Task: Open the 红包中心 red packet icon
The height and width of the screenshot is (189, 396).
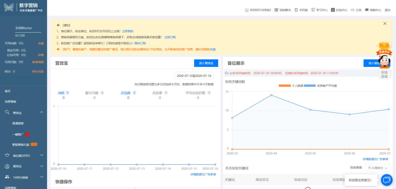Action: pyautogui.click(x=333, y=10)
